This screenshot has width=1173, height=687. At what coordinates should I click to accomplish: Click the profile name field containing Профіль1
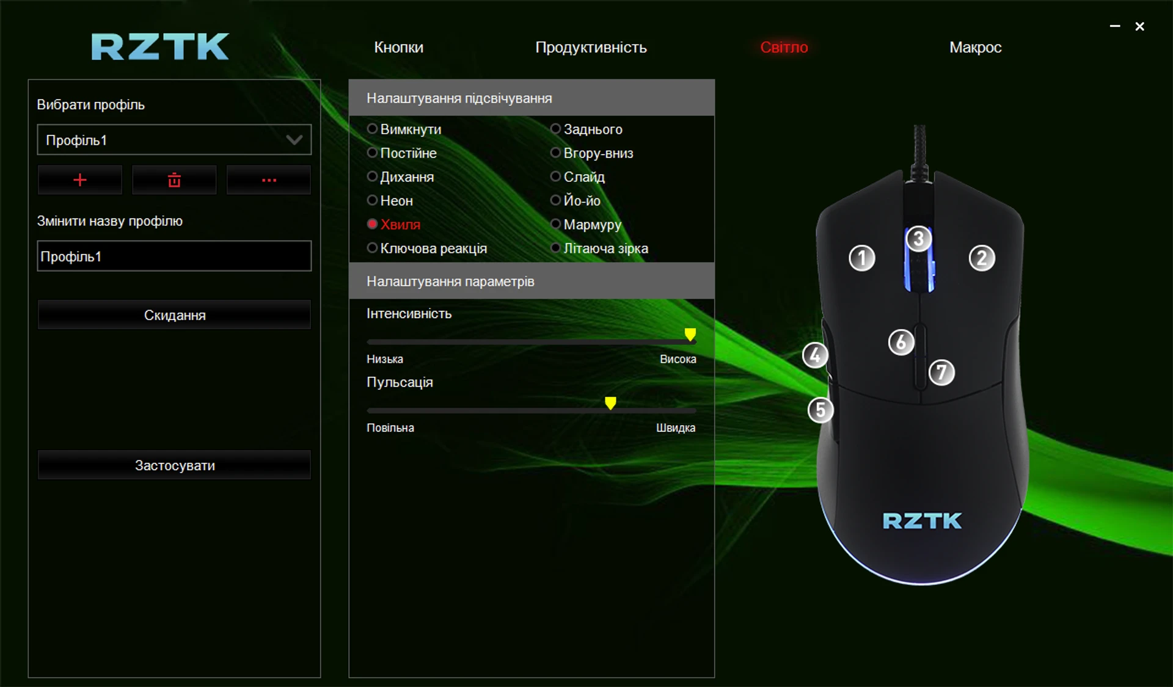174,256
